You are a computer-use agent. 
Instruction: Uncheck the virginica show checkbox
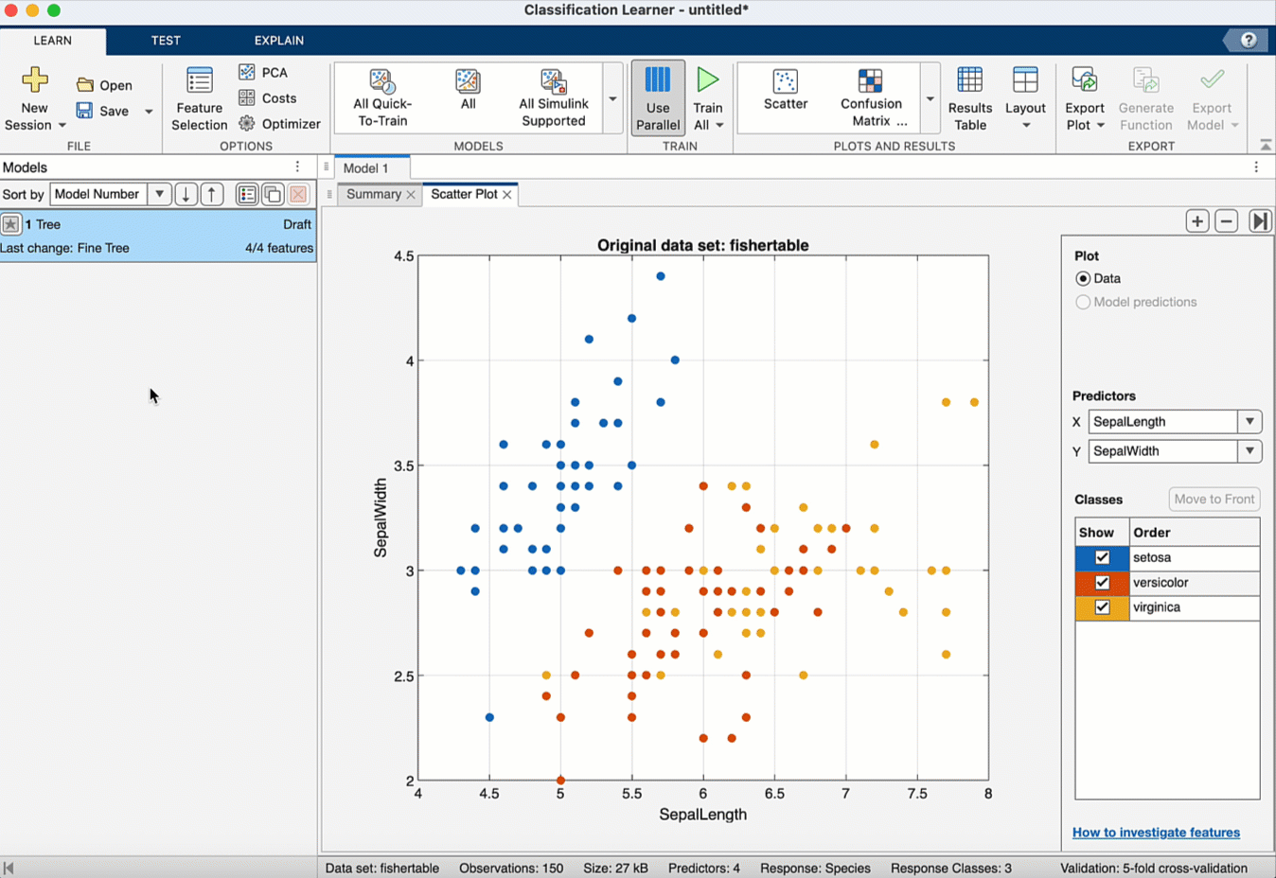pyautogui.click(x=1102, y=607)
